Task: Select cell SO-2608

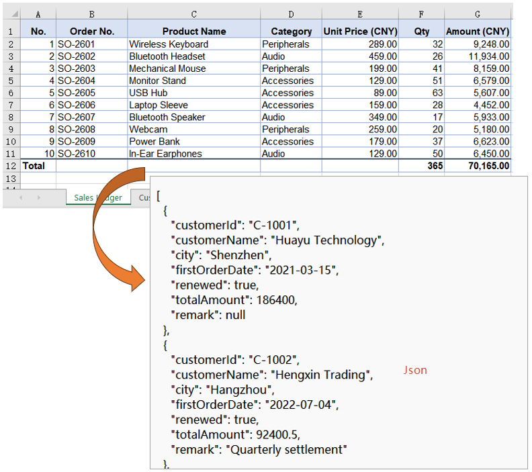Action: [x=91, y=130]
